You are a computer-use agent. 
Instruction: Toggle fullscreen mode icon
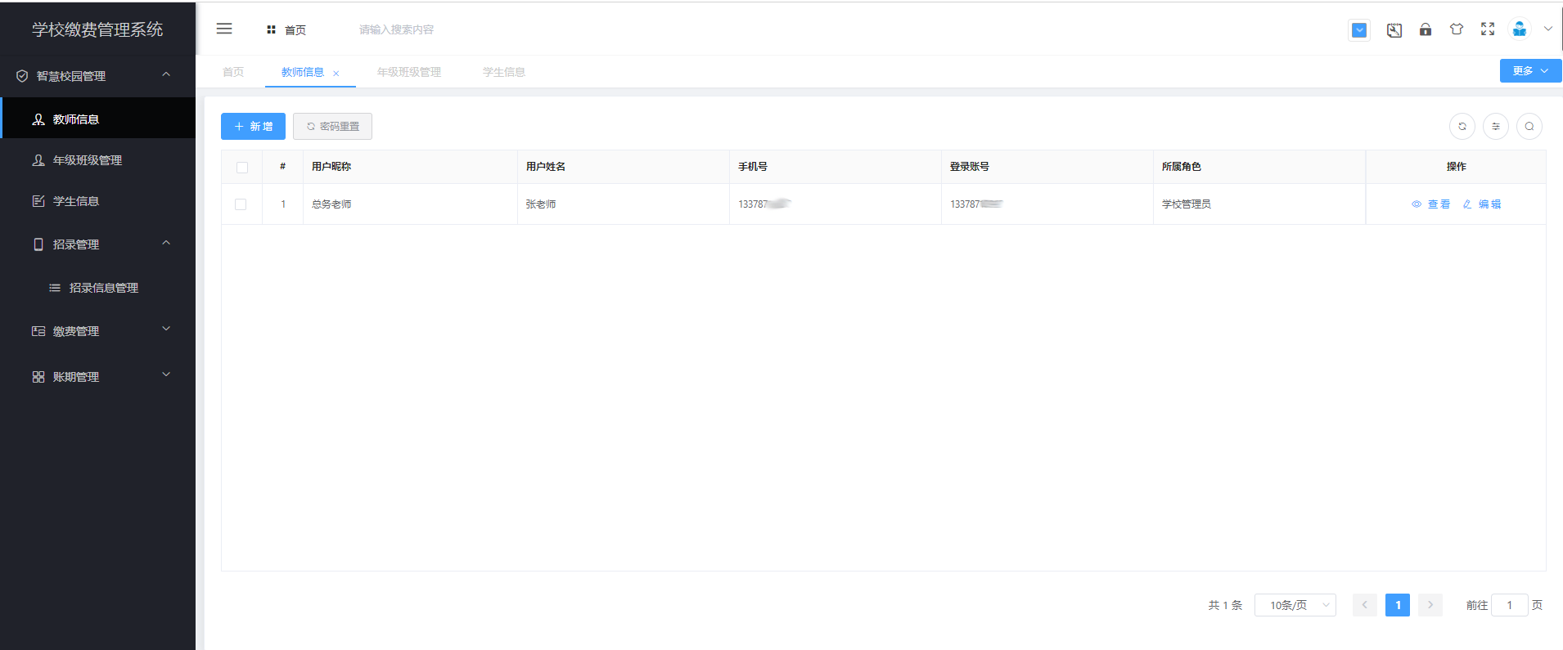point(1487,29)
